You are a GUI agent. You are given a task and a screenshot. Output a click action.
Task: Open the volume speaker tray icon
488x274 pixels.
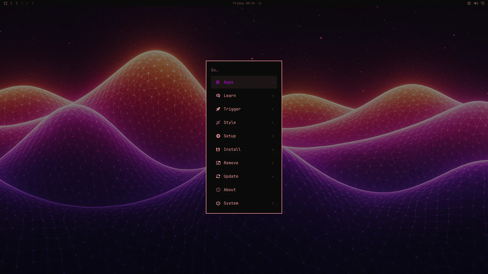(x=476, y=3)
